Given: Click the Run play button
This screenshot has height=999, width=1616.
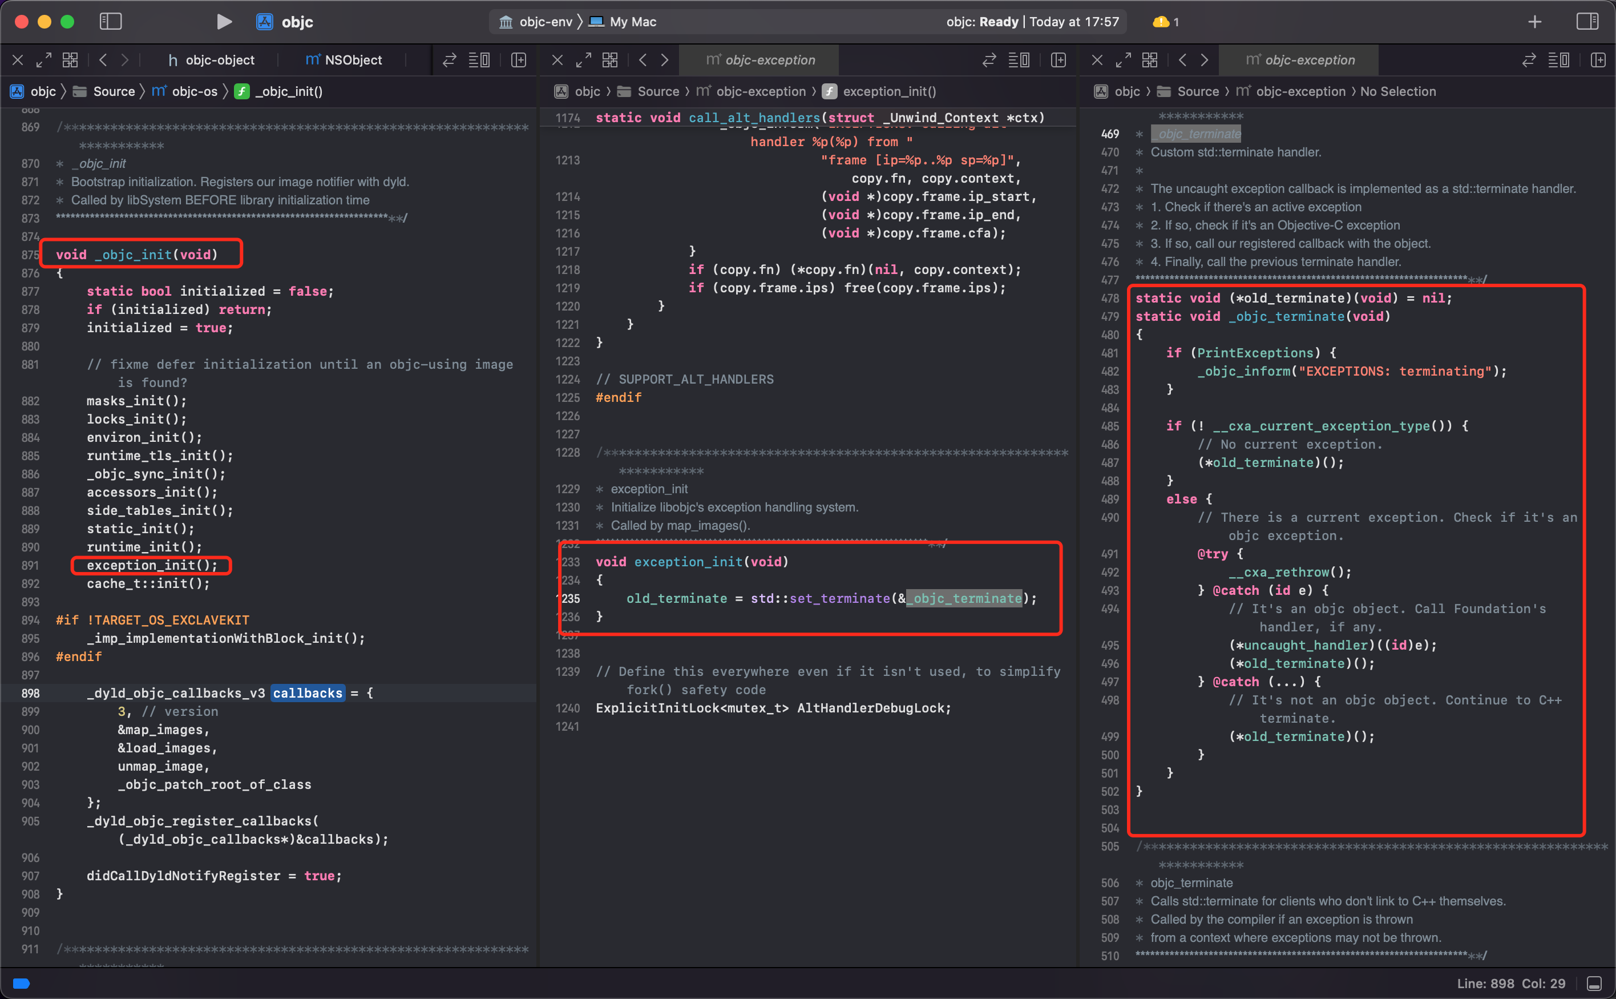Looking at the screenshot, I should 224,22.
